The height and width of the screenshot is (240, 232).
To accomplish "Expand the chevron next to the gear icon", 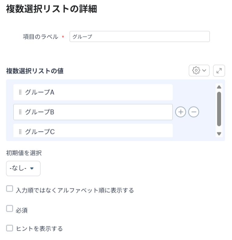I will point(204,71).
